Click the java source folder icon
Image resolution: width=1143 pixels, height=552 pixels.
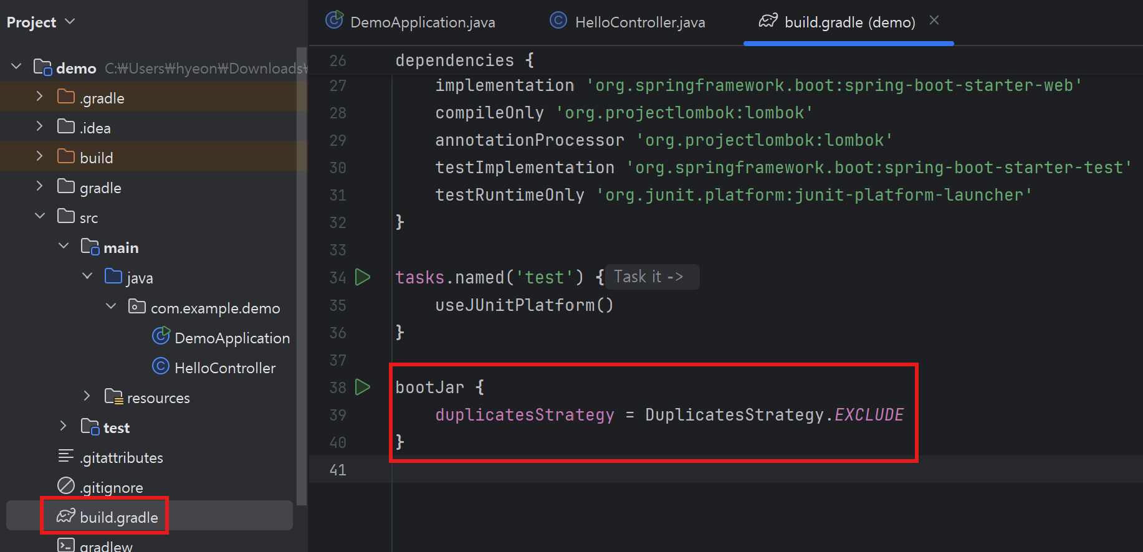113,277
